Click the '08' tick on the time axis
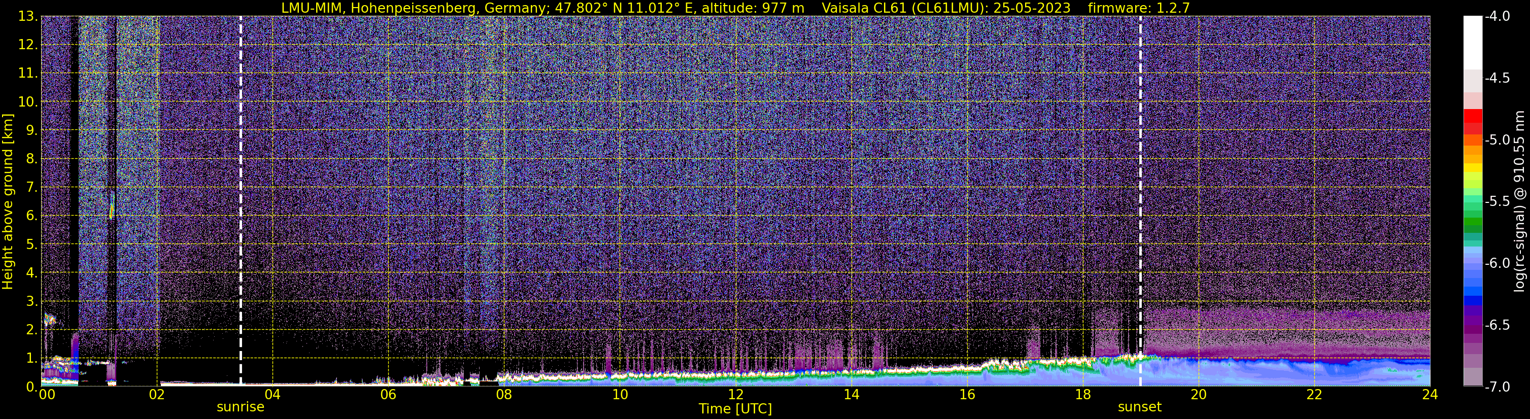 [504, 395]
